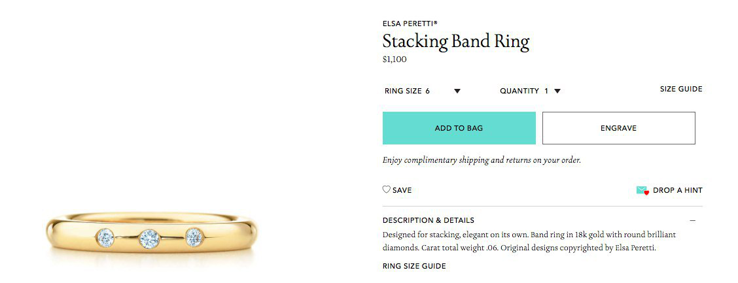Click the Description & Details heading
The height and width of the screenshot is (283, 738).
tap(428, 221)
